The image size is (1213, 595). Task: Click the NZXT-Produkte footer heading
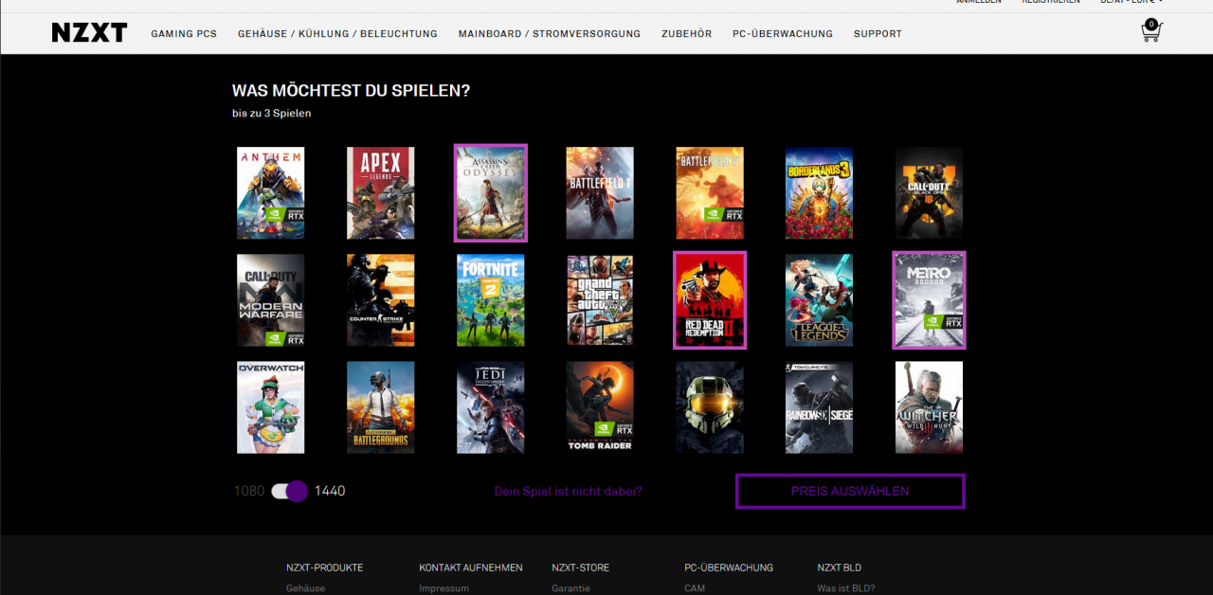(325, 568)
